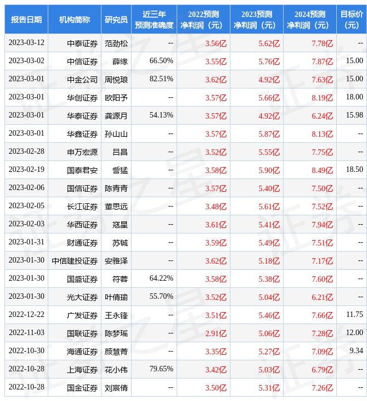Viewport: 367px width, 401px height.
Task: Click the 2024预测净利润 column header
Action: 310,19
